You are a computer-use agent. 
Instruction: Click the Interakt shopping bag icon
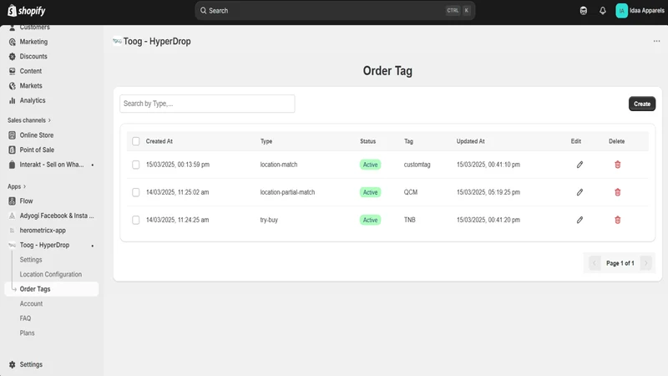tap(12, 165)
